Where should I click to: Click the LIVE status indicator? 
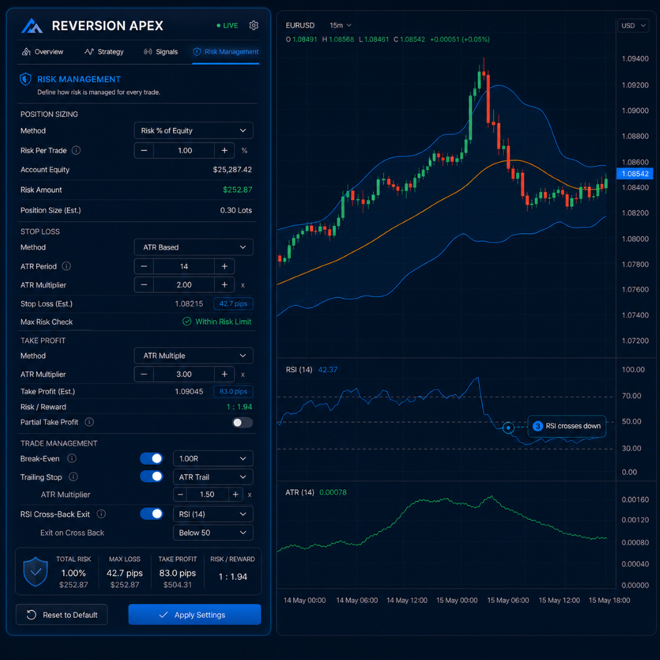pyautogui.click(x=228, y=26)
